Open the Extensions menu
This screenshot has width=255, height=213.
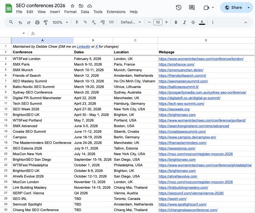pos(116,12)
